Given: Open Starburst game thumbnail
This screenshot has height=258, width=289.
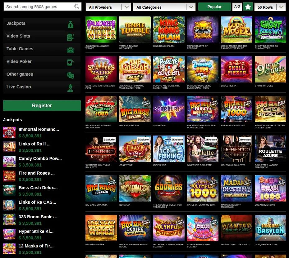Looking at the screenshot, I should click(169, 109).
